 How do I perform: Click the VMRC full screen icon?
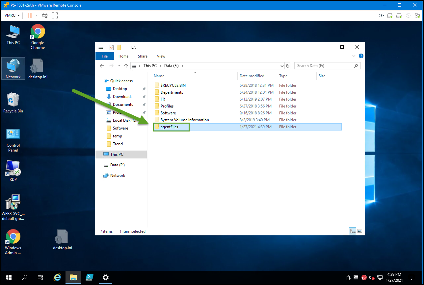[55, 15]
